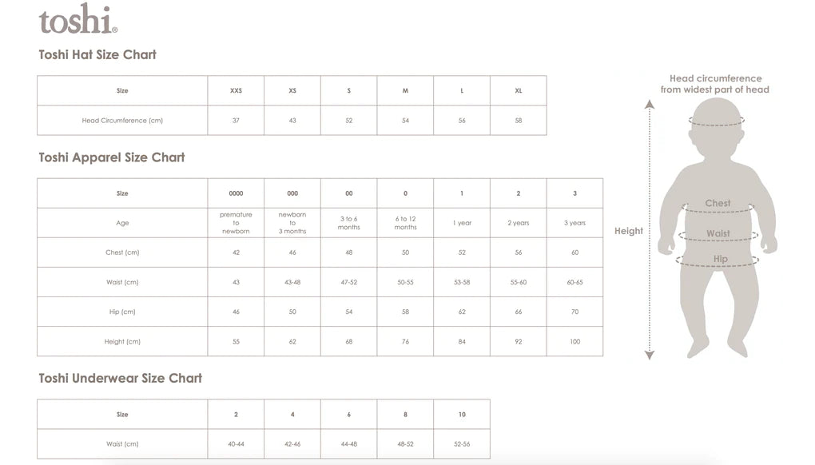Click the XL hat size column header
This screenshot has height=465, width=815.
pyautogui.click(x=519, y=91)
